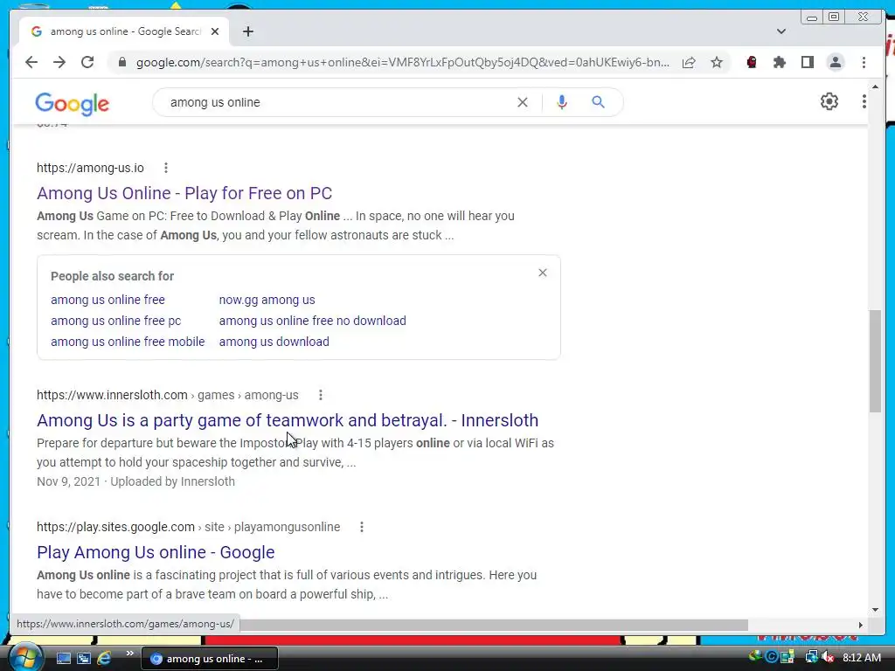Go to Google home via logo
This screenshot has height=671, width=895.
click(x=72, y=103)
